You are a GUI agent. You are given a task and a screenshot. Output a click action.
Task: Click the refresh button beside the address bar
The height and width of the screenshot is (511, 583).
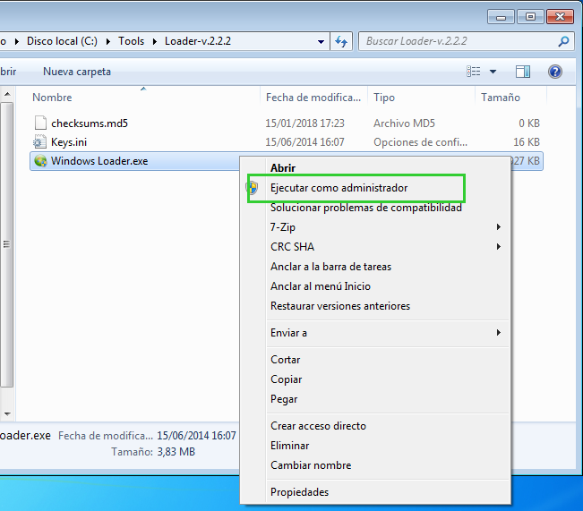(341, 41)
